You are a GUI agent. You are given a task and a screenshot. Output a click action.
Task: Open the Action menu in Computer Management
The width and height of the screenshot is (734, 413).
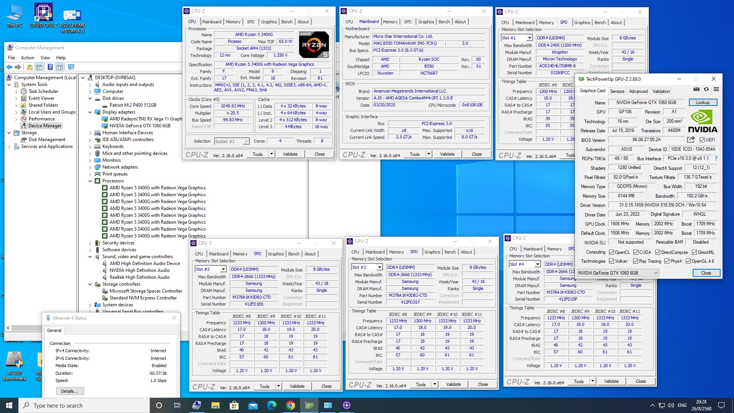(x=28, y=58)
